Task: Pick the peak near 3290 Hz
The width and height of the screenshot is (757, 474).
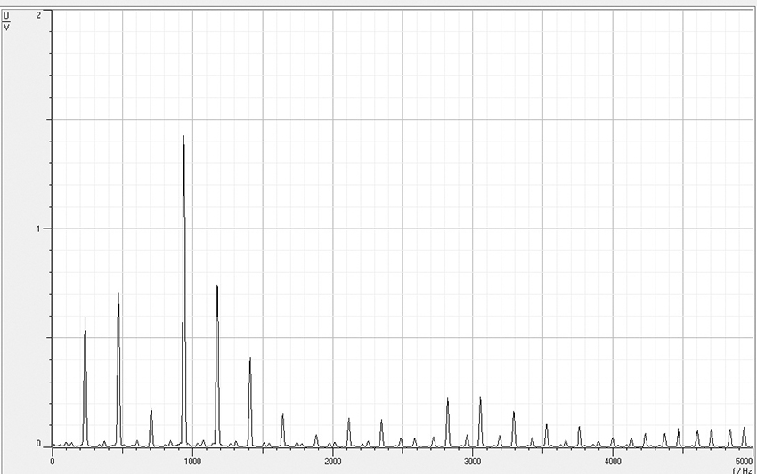Action: 513,414
